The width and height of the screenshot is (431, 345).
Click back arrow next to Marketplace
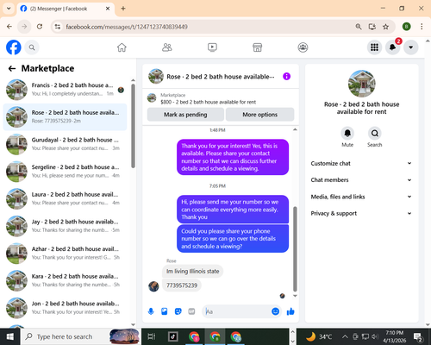coord(12,68)
